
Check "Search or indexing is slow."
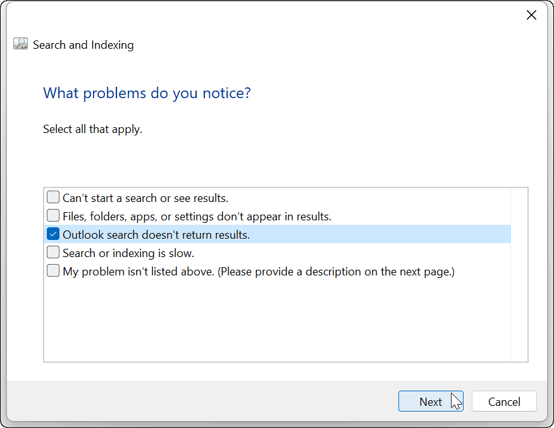(x=53, y=252)
